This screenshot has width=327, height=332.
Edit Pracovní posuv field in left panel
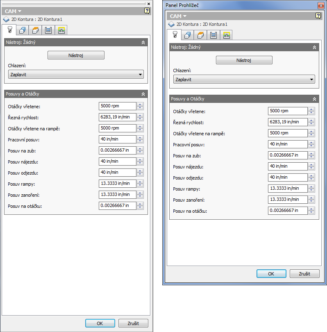pyautogui.click(x=118, y=139)
